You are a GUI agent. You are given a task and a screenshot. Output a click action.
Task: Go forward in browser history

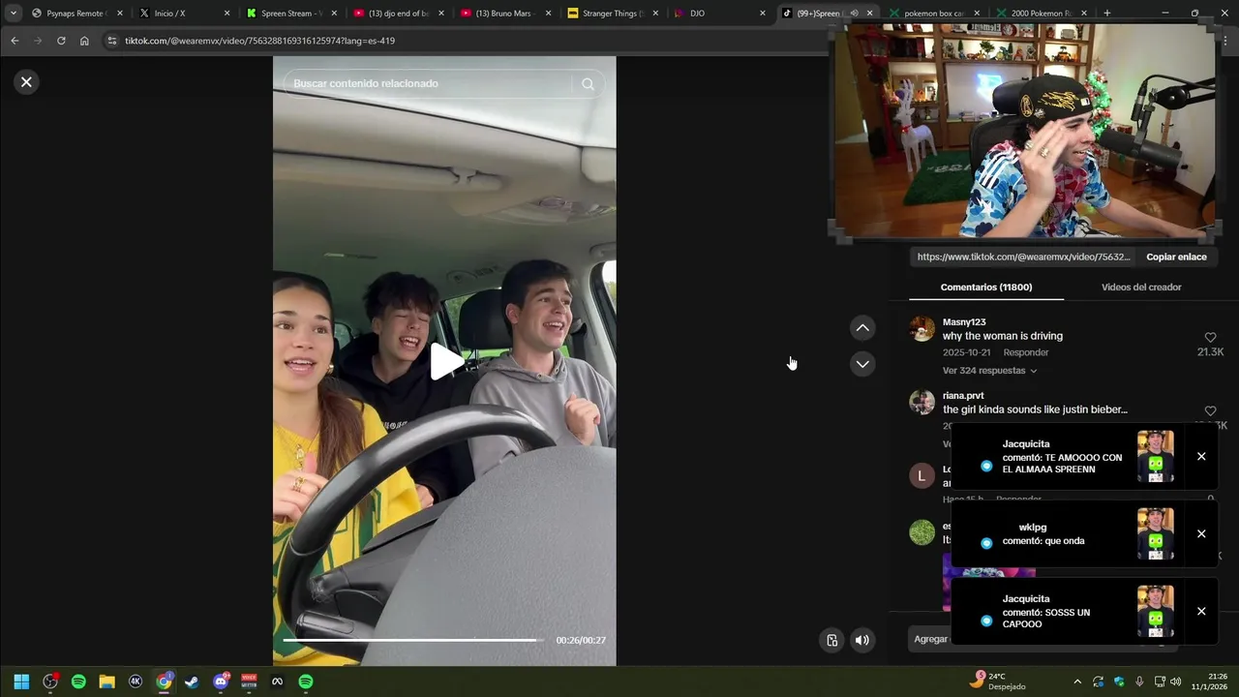click(x=38, y=41)
